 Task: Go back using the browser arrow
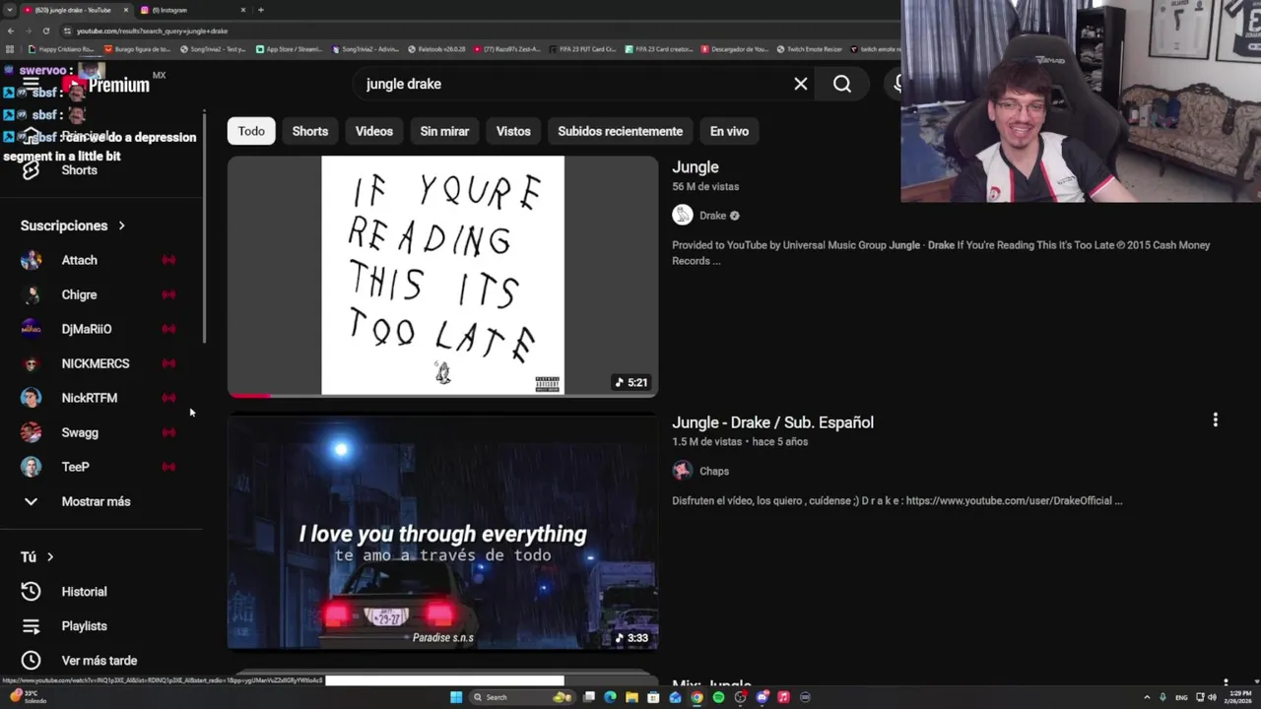click(x=10, y=31)
